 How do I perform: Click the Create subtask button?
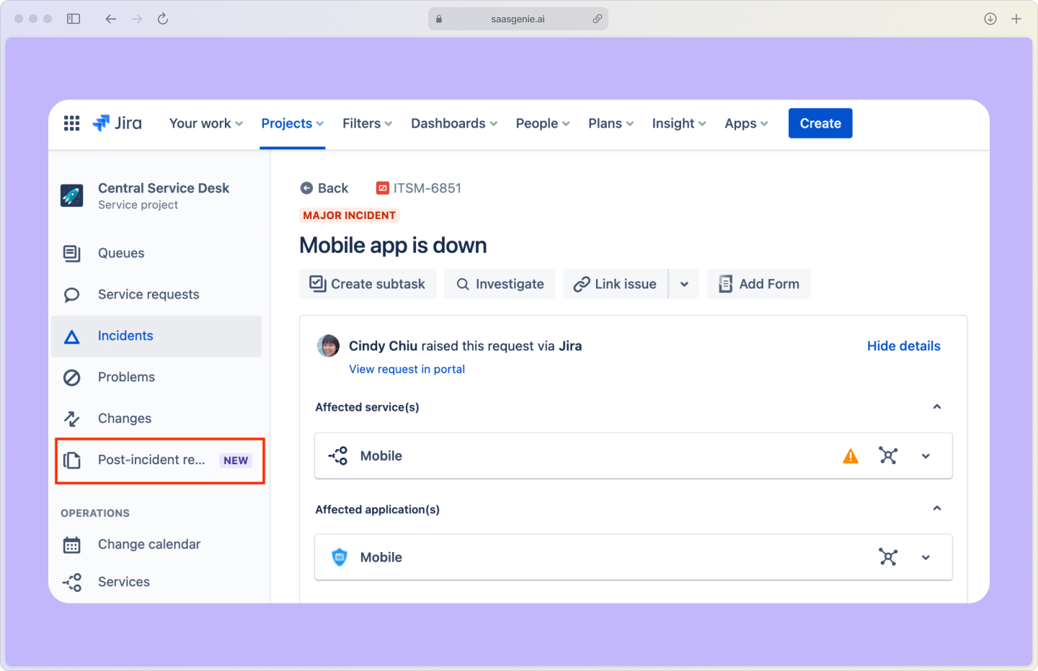tap(368, 284)
